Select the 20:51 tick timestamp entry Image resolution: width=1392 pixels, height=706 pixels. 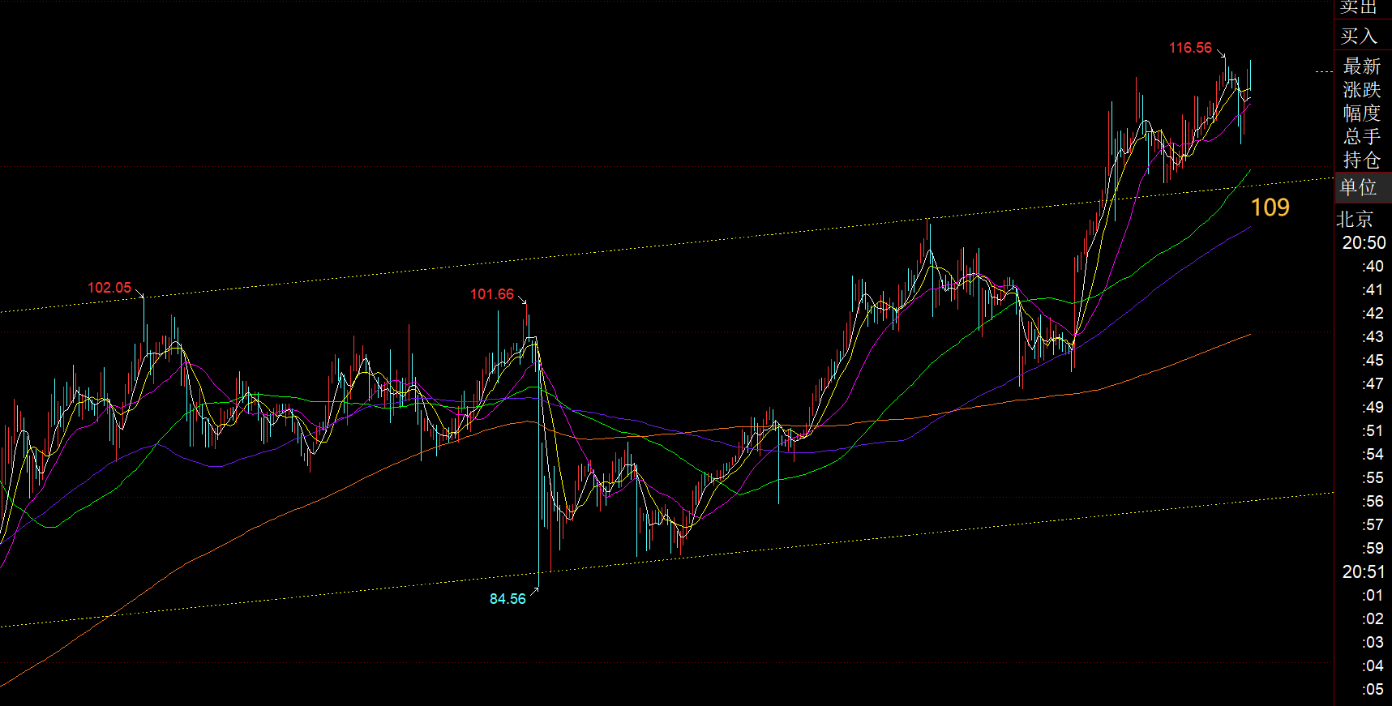pos(1364,571)
